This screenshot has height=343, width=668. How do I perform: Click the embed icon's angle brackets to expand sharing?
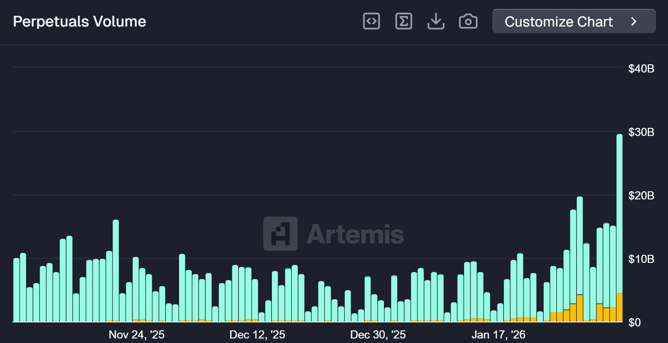371,21
